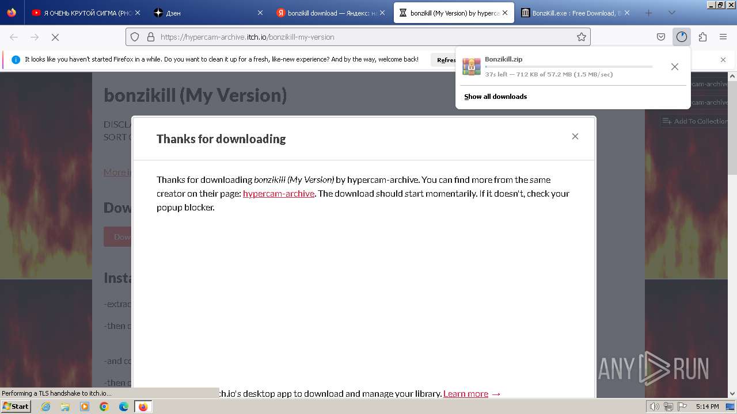
Task: Close the Дзен tab
Action: 260,13
